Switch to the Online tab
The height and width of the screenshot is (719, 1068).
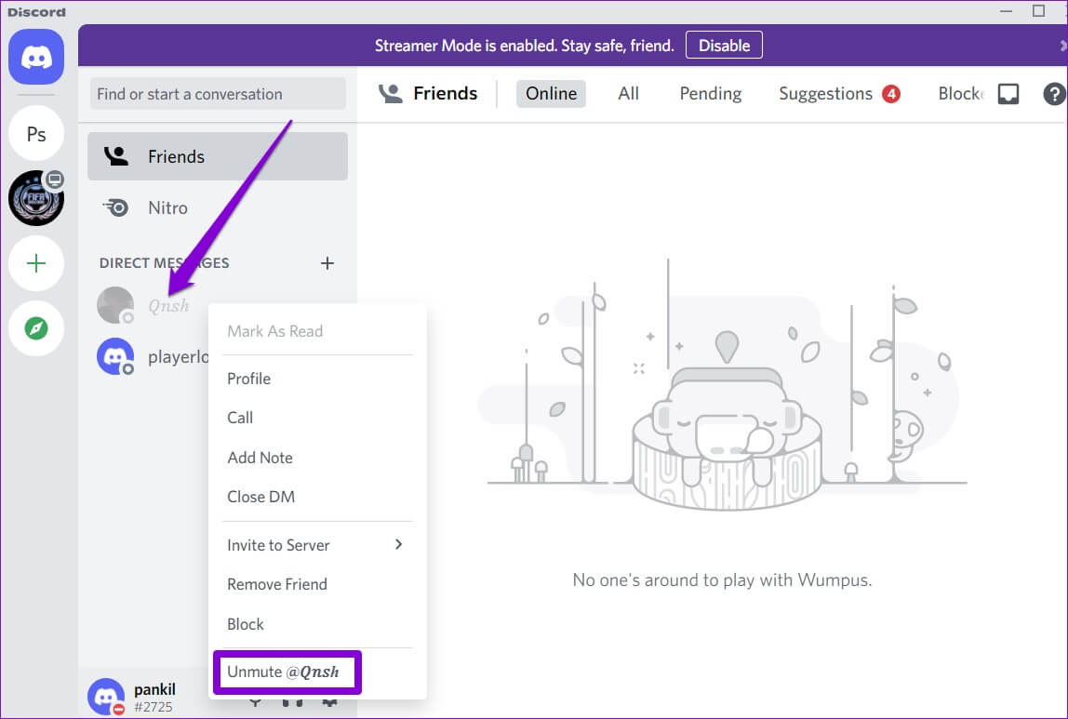[x=551, y=93]
